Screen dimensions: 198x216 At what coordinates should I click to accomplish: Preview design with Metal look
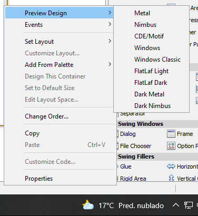151,13
